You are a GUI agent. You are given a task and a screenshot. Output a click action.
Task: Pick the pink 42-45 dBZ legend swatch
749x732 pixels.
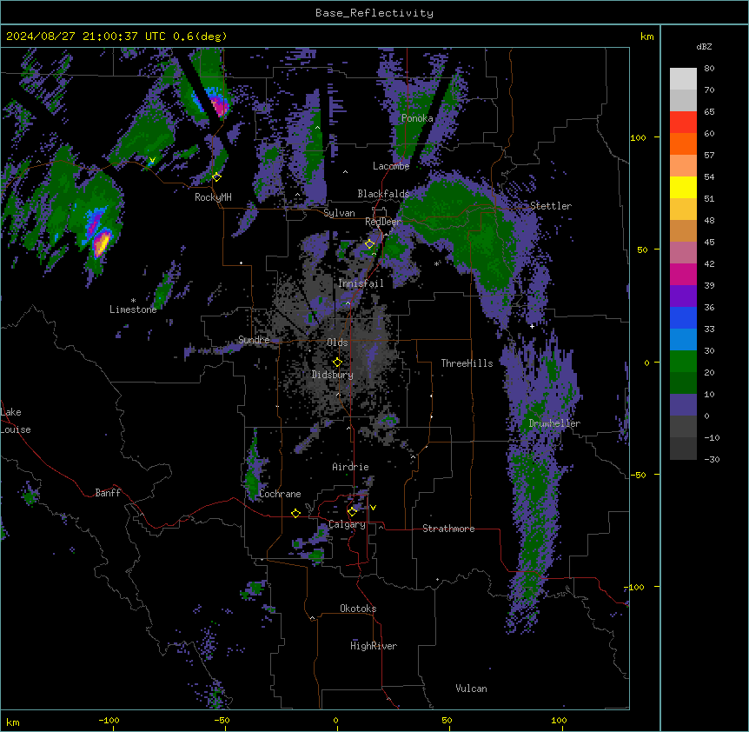point(683,253)
